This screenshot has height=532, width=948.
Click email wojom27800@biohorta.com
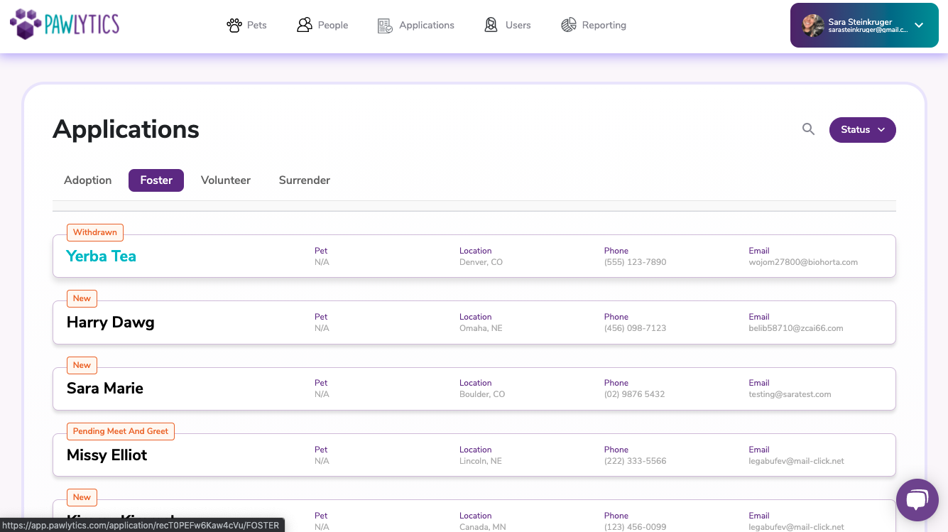pyautogui.click(x=803, y=262)
